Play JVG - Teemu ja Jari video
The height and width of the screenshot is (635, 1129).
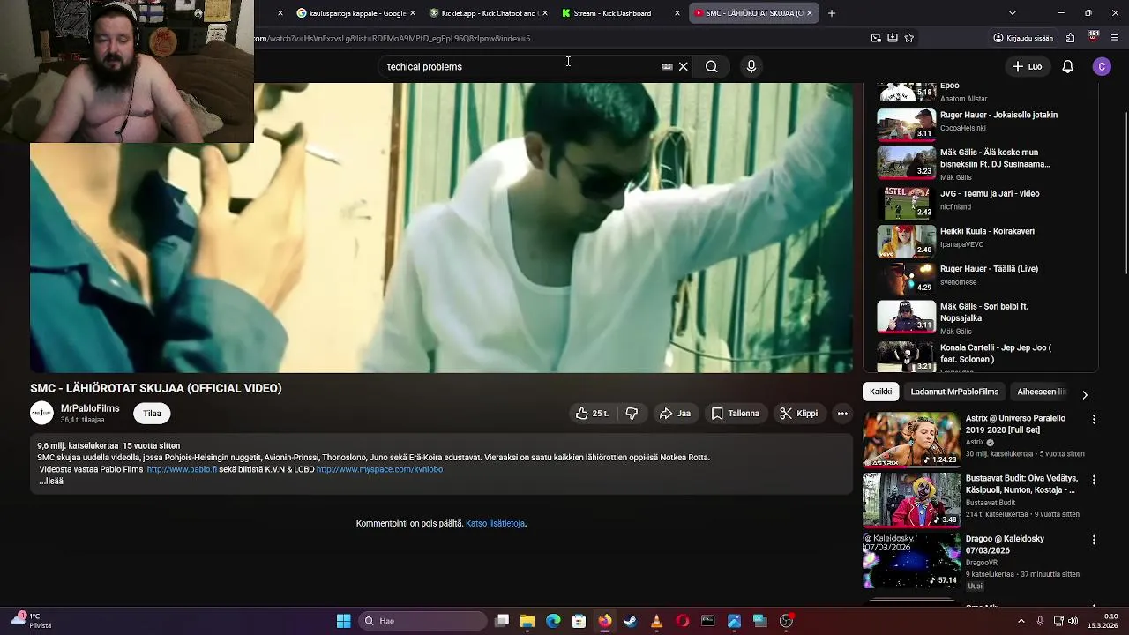click(x=986, y=201)
